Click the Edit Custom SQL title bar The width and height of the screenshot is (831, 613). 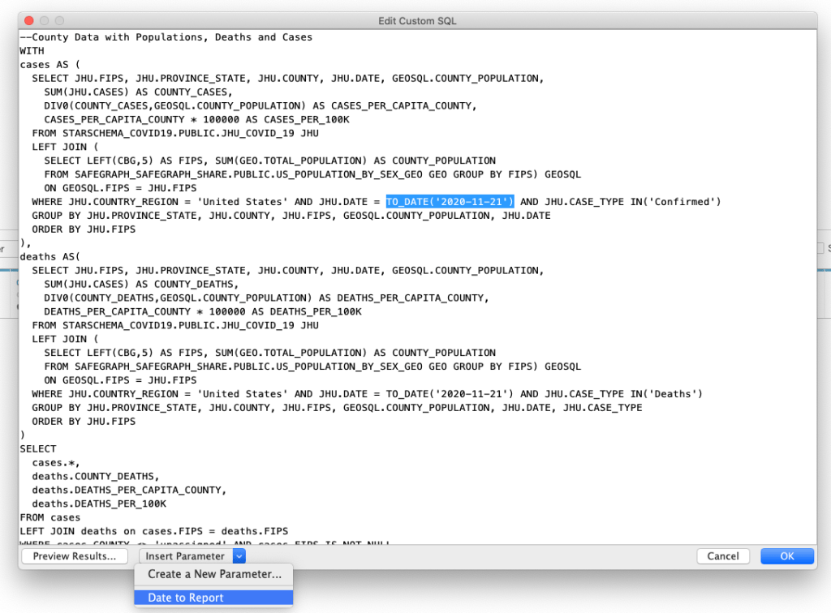[x=417, y=20]
